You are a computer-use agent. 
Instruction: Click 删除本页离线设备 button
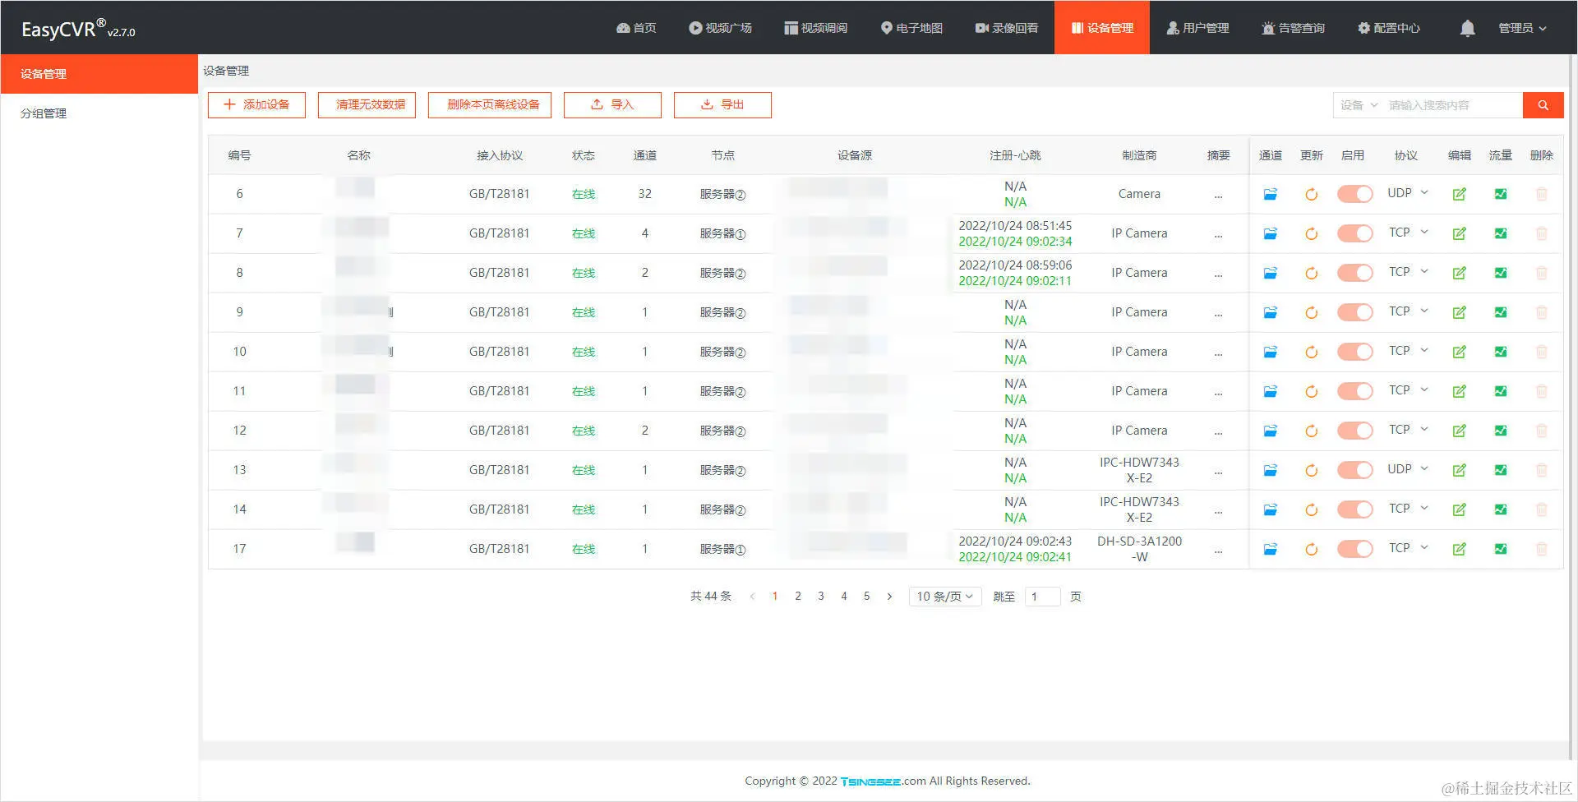(490, 105)
